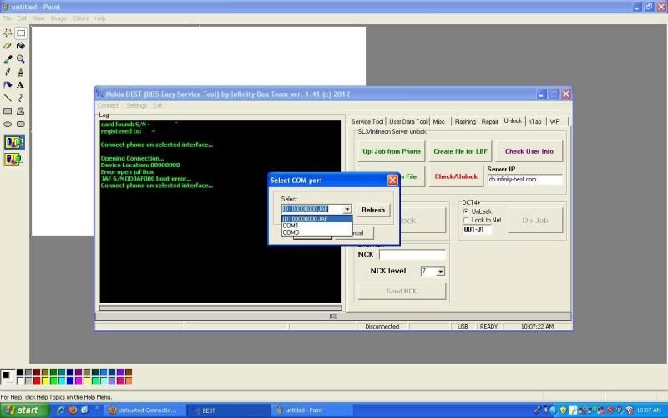Switch to the nTab tab
668x418 pixels.
(x=534, y=121)
